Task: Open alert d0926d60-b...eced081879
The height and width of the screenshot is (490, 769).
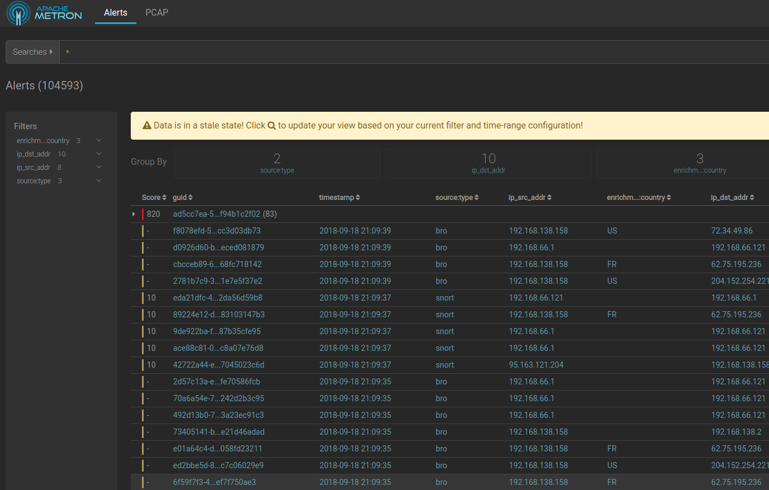Action: click(x=219, y=248)
